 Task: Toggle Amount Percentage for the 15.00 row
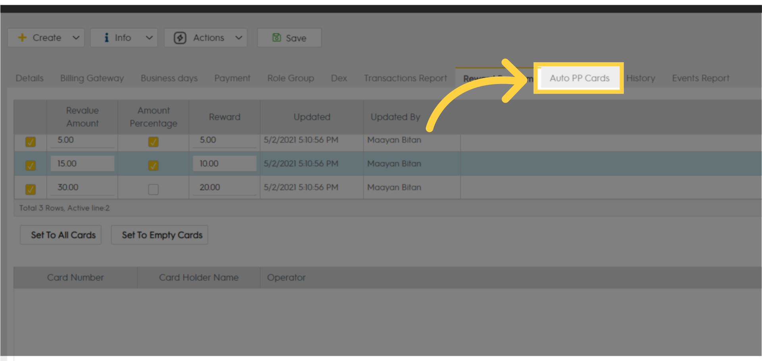(153, 165)
